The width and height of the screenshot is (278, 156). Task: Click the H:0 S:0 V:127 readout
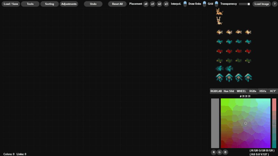click(259, 154)
